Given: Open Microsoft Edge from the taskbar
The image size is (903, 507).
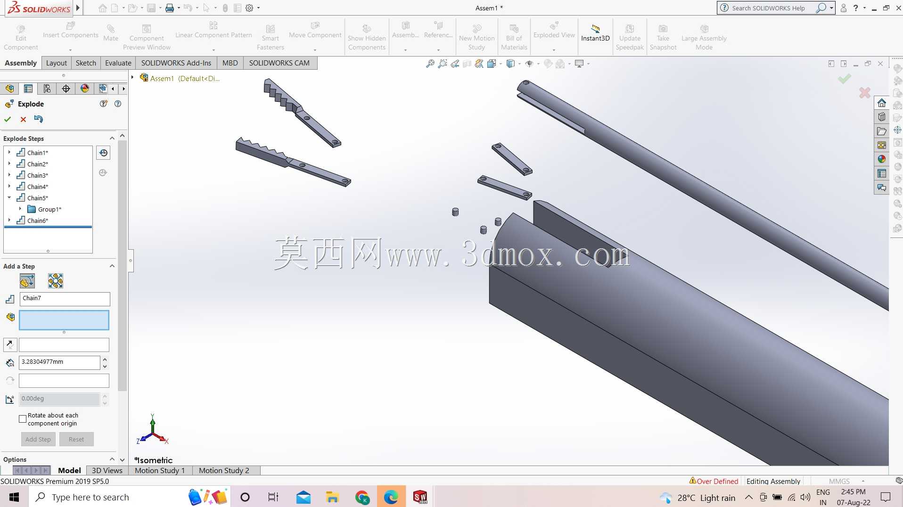Looking at the screenshot, I should pos(391,497).
